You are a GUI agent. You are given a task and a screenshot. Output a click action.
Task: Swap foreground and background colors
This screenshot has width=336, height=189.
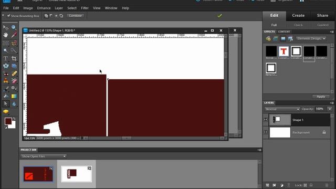[14, 119]
